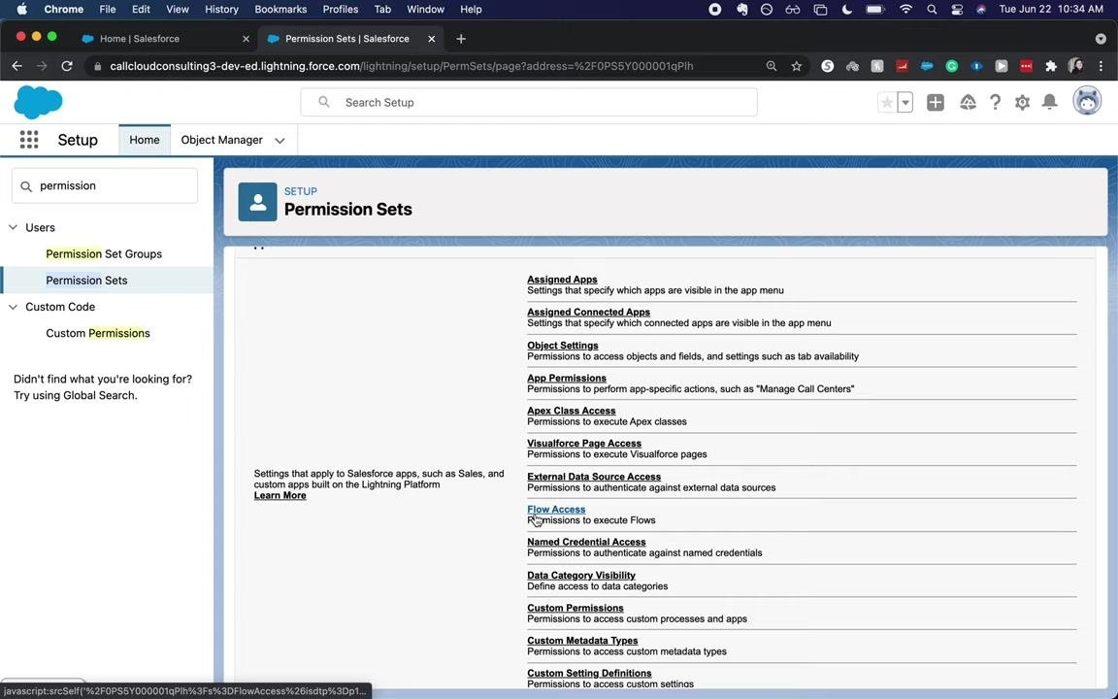Open Salesforce Help question mark icon
1118x699 pixels.
(995, 102)
